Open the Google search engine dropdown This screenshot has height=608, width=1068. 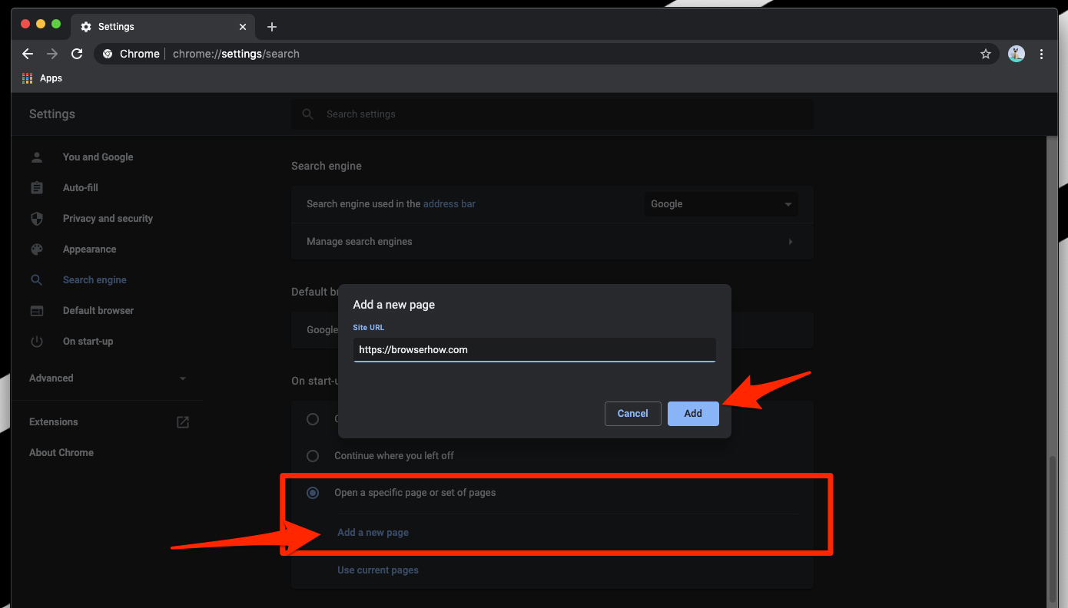pos(721,204)
